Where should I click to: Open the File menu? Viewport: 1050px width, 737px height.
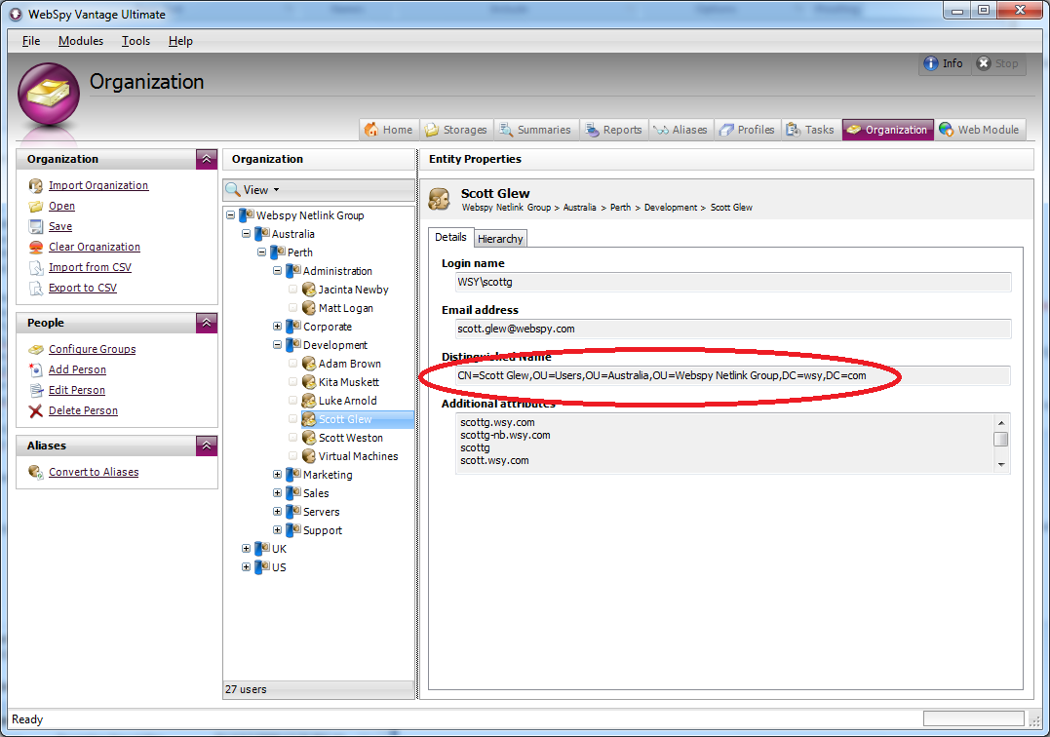pos(31,41)
